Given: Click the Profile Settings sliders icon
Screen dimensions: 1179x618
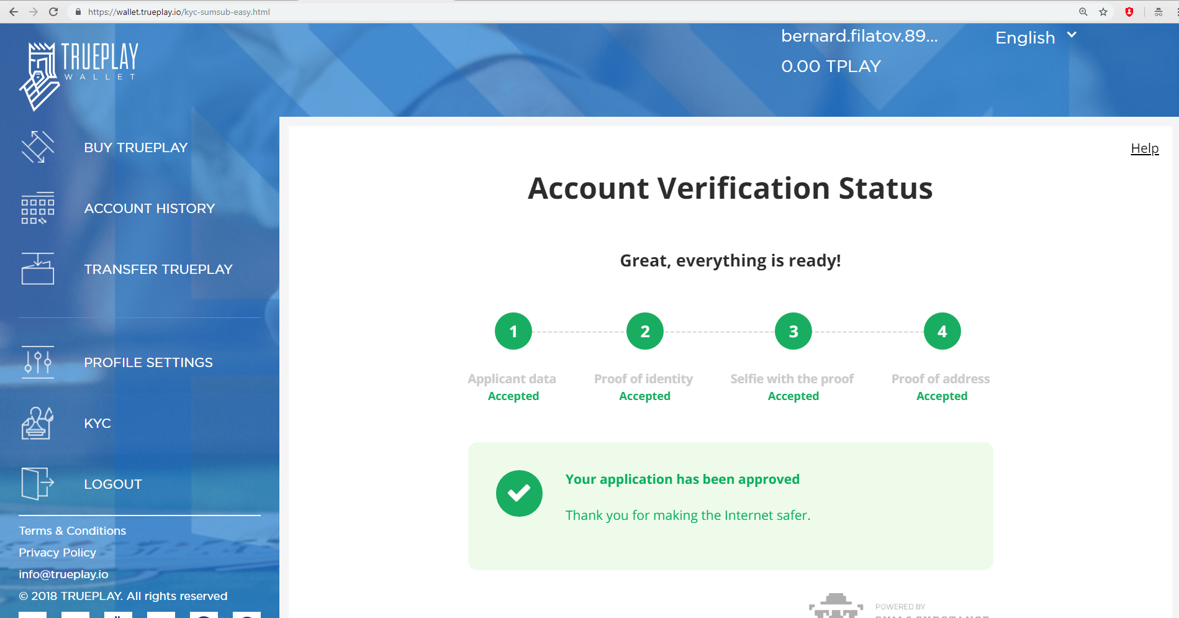Looking at the screenshot, I should [x=38, y=362].
